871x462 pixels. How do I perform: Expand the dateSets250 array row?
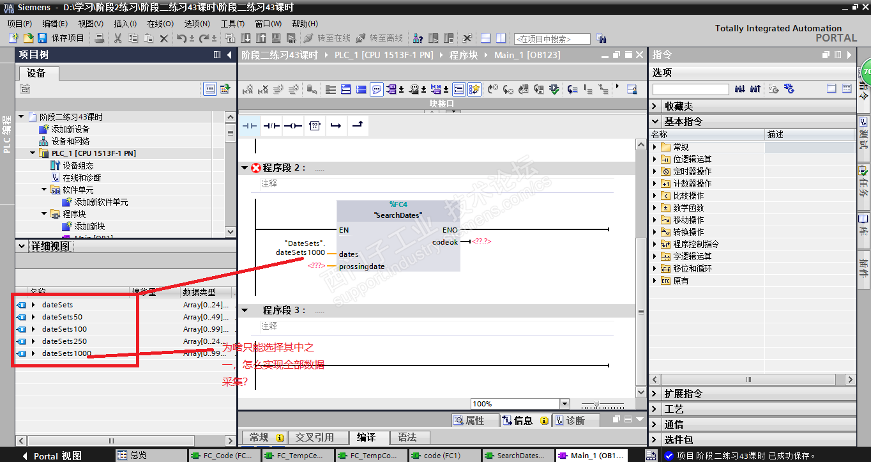pyautogui.click(x=33, y=341)
